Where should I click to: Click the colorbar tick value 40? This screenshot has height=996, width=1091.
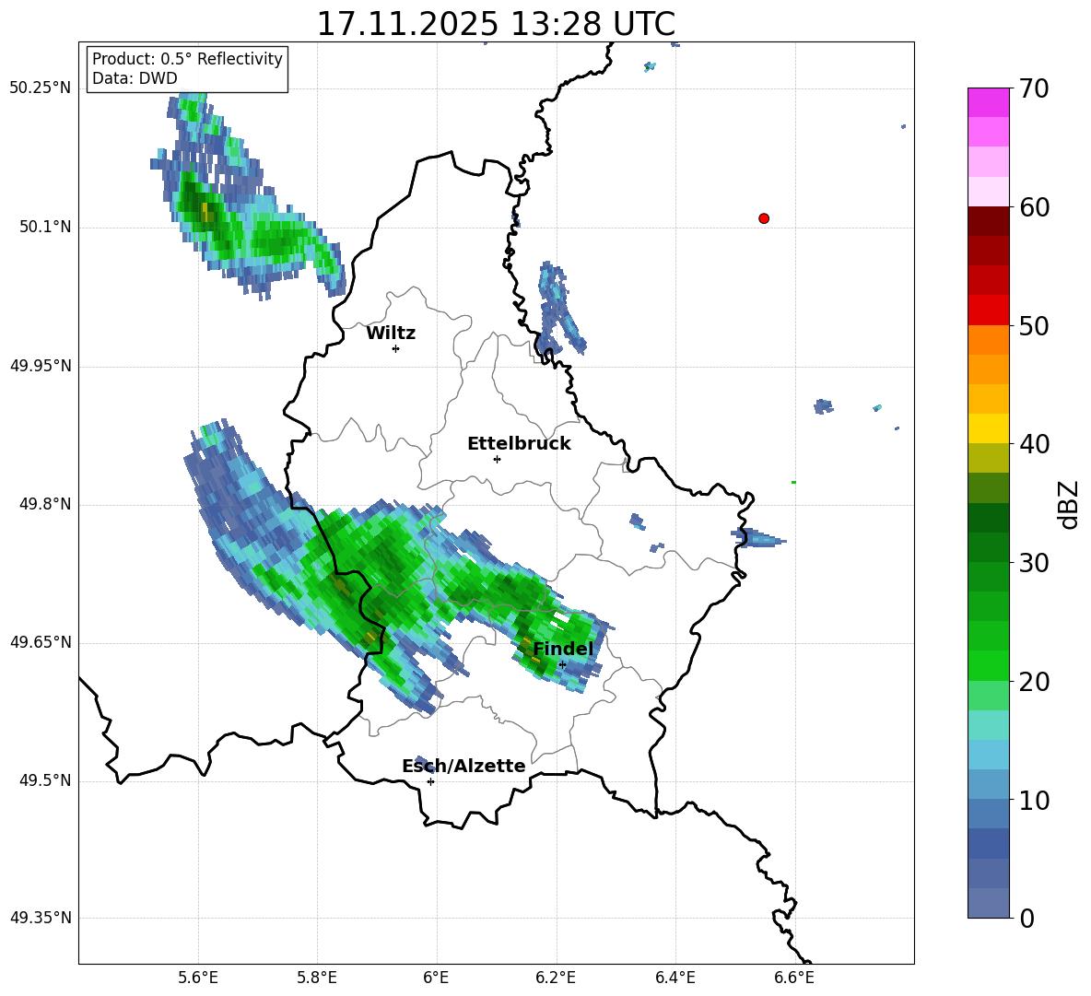coord(1034,444)
